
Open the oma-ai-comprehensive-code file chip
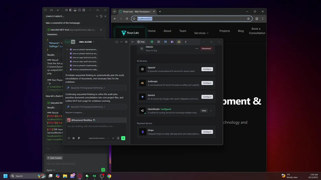pyautogui.click(x=84, y=69)
